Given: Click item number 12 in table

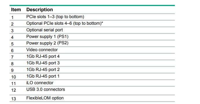Looking at the screenshot, I should point(14,90).
